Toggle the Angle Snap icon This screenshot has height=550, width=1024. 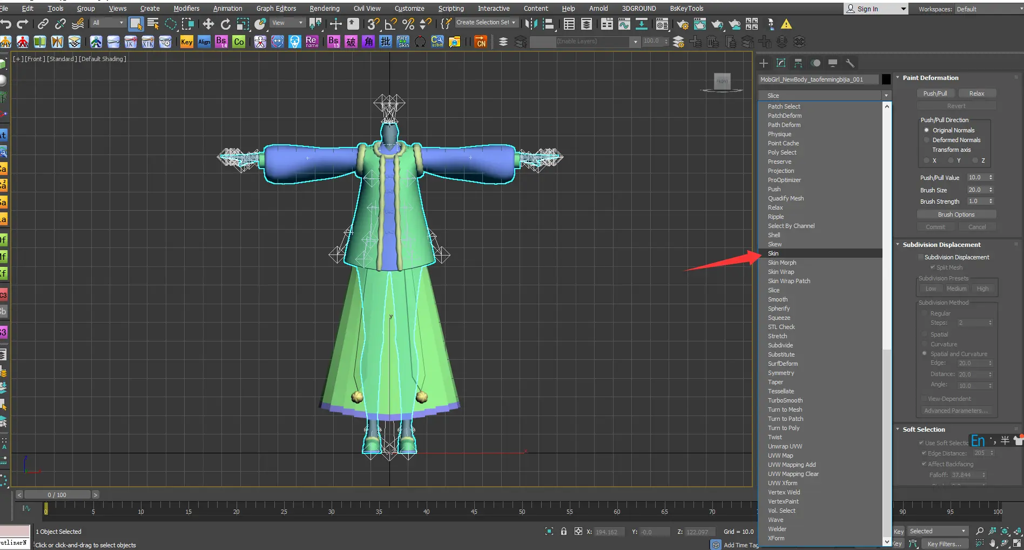(x=390, y=24)
